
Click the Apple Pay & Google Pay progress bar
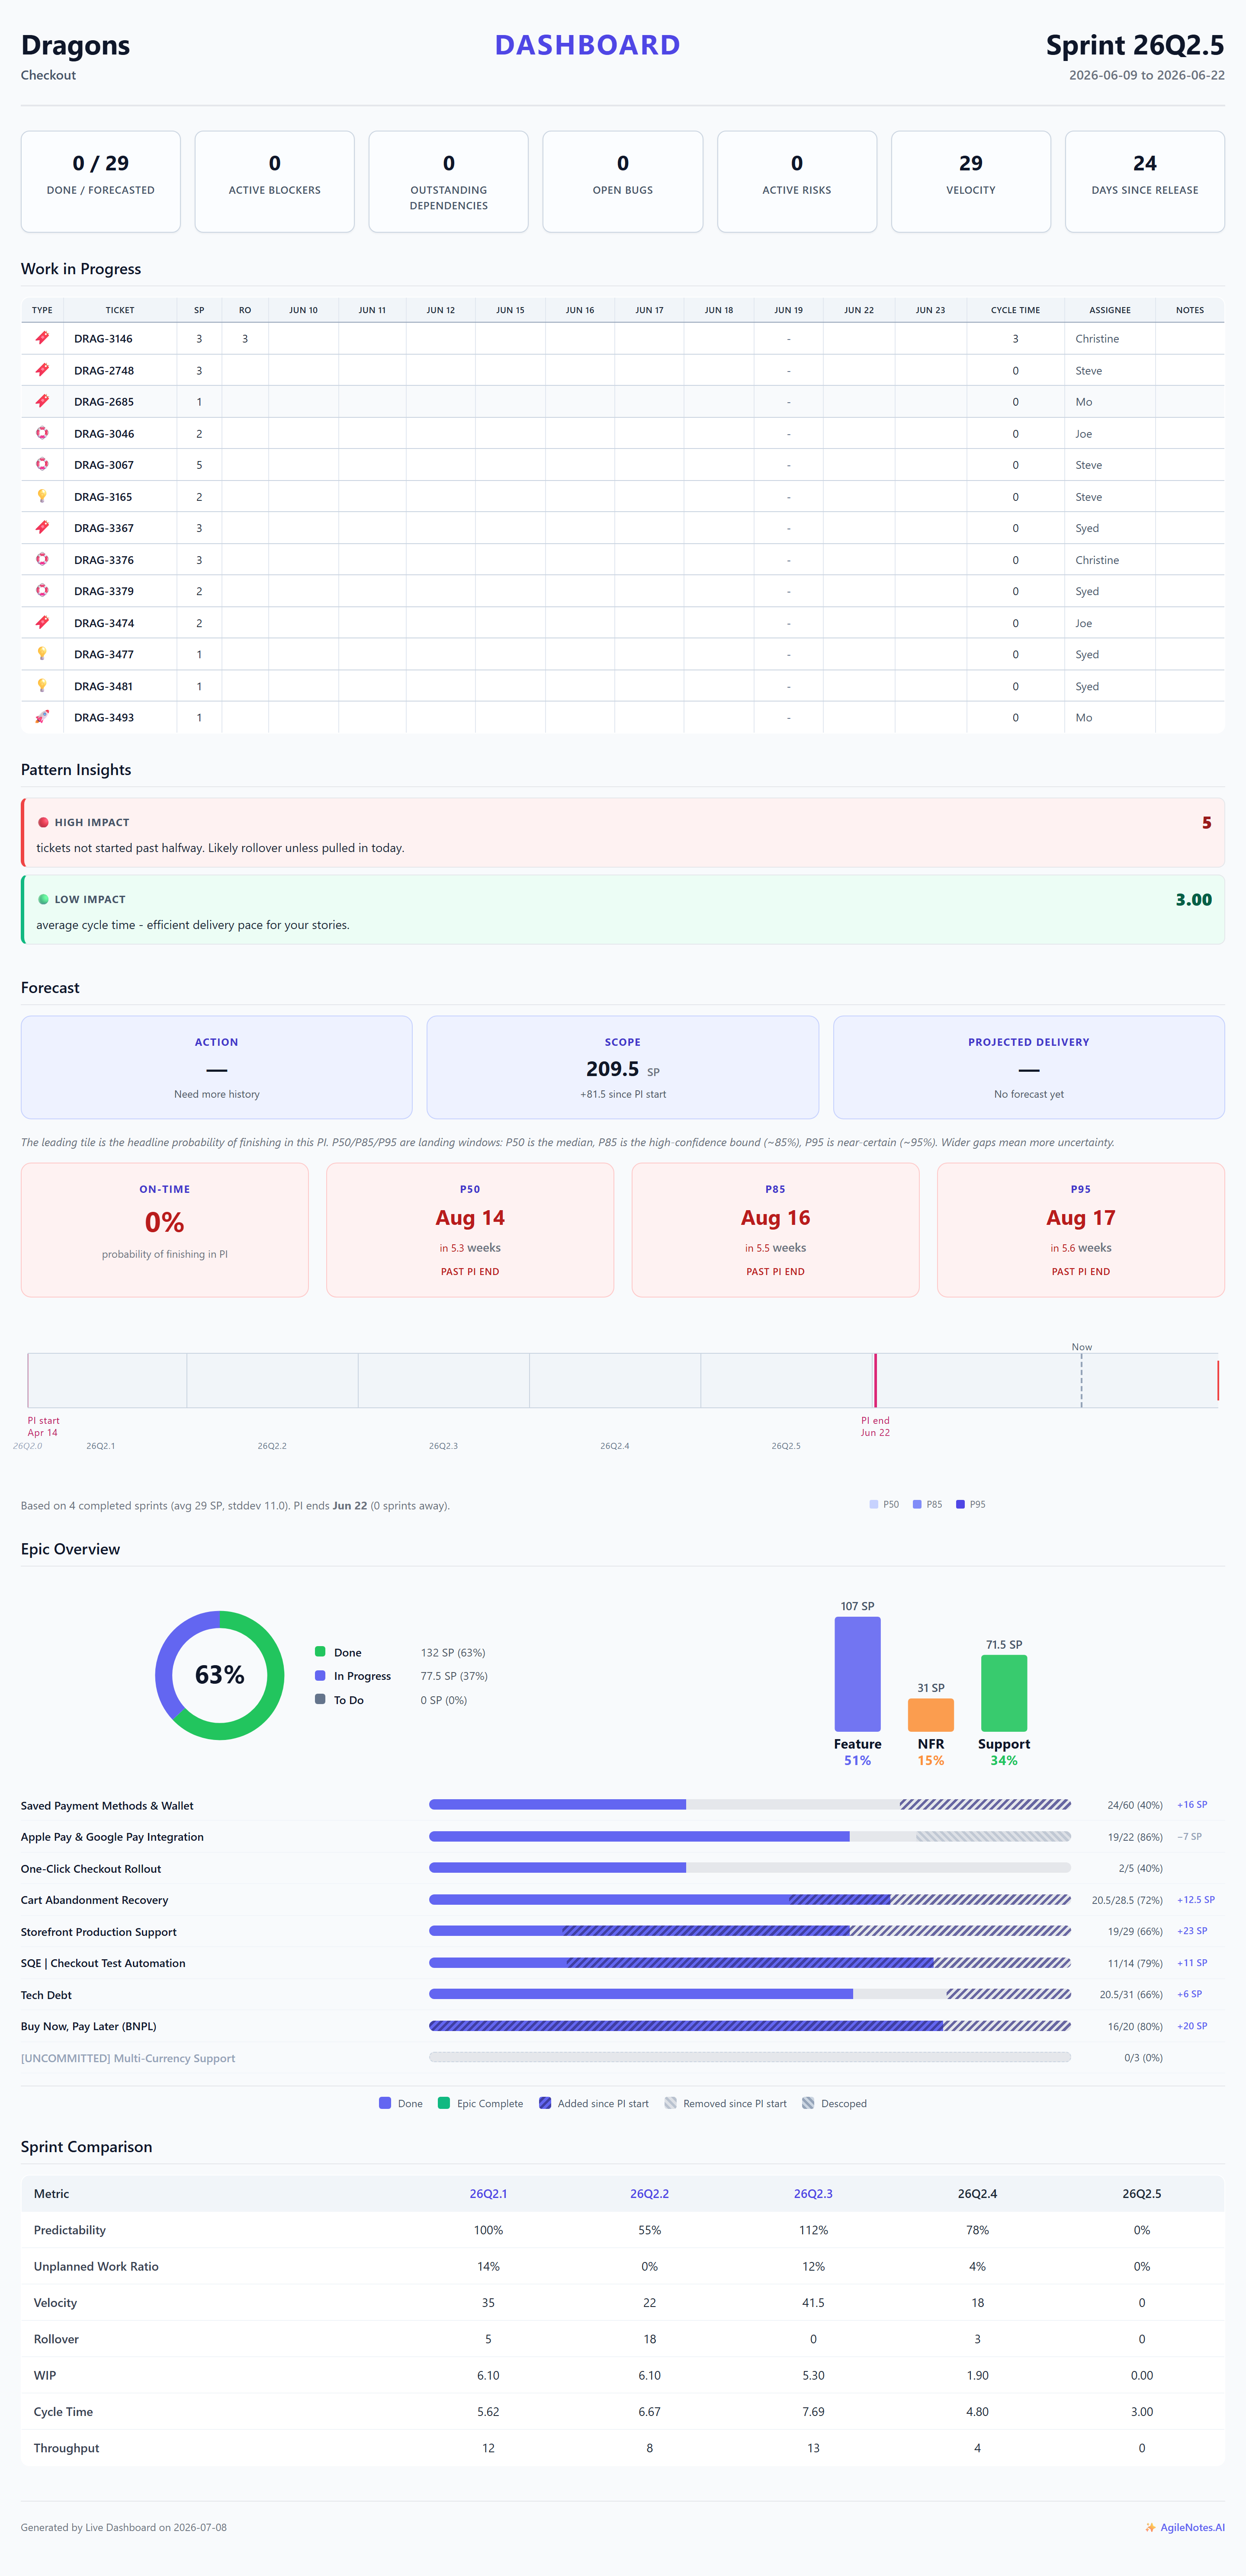tap(750, 1837)
